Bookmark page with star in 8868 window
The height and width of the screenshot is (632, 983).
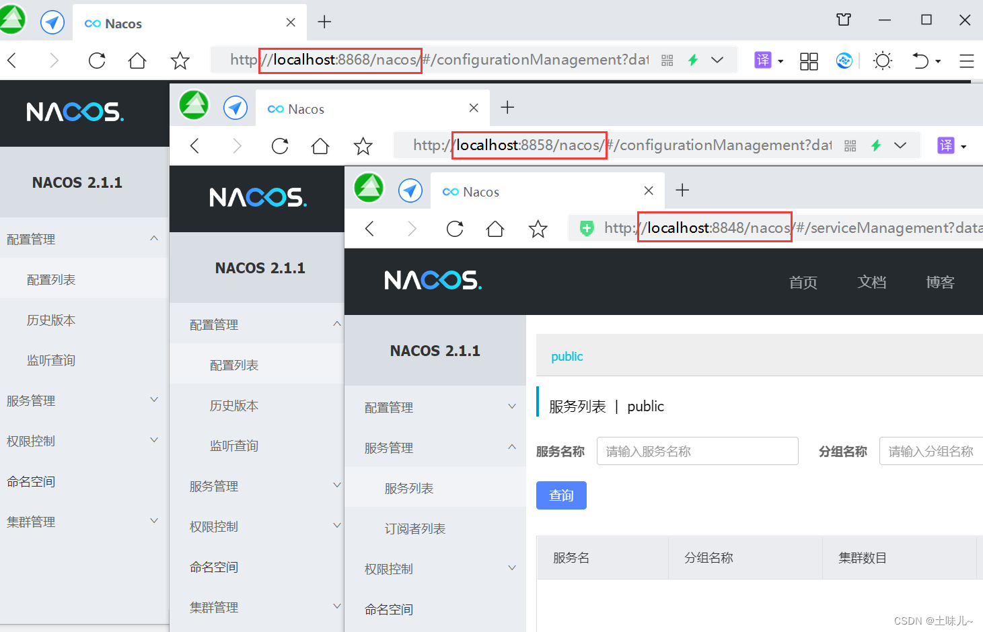(x=180, y=61)
